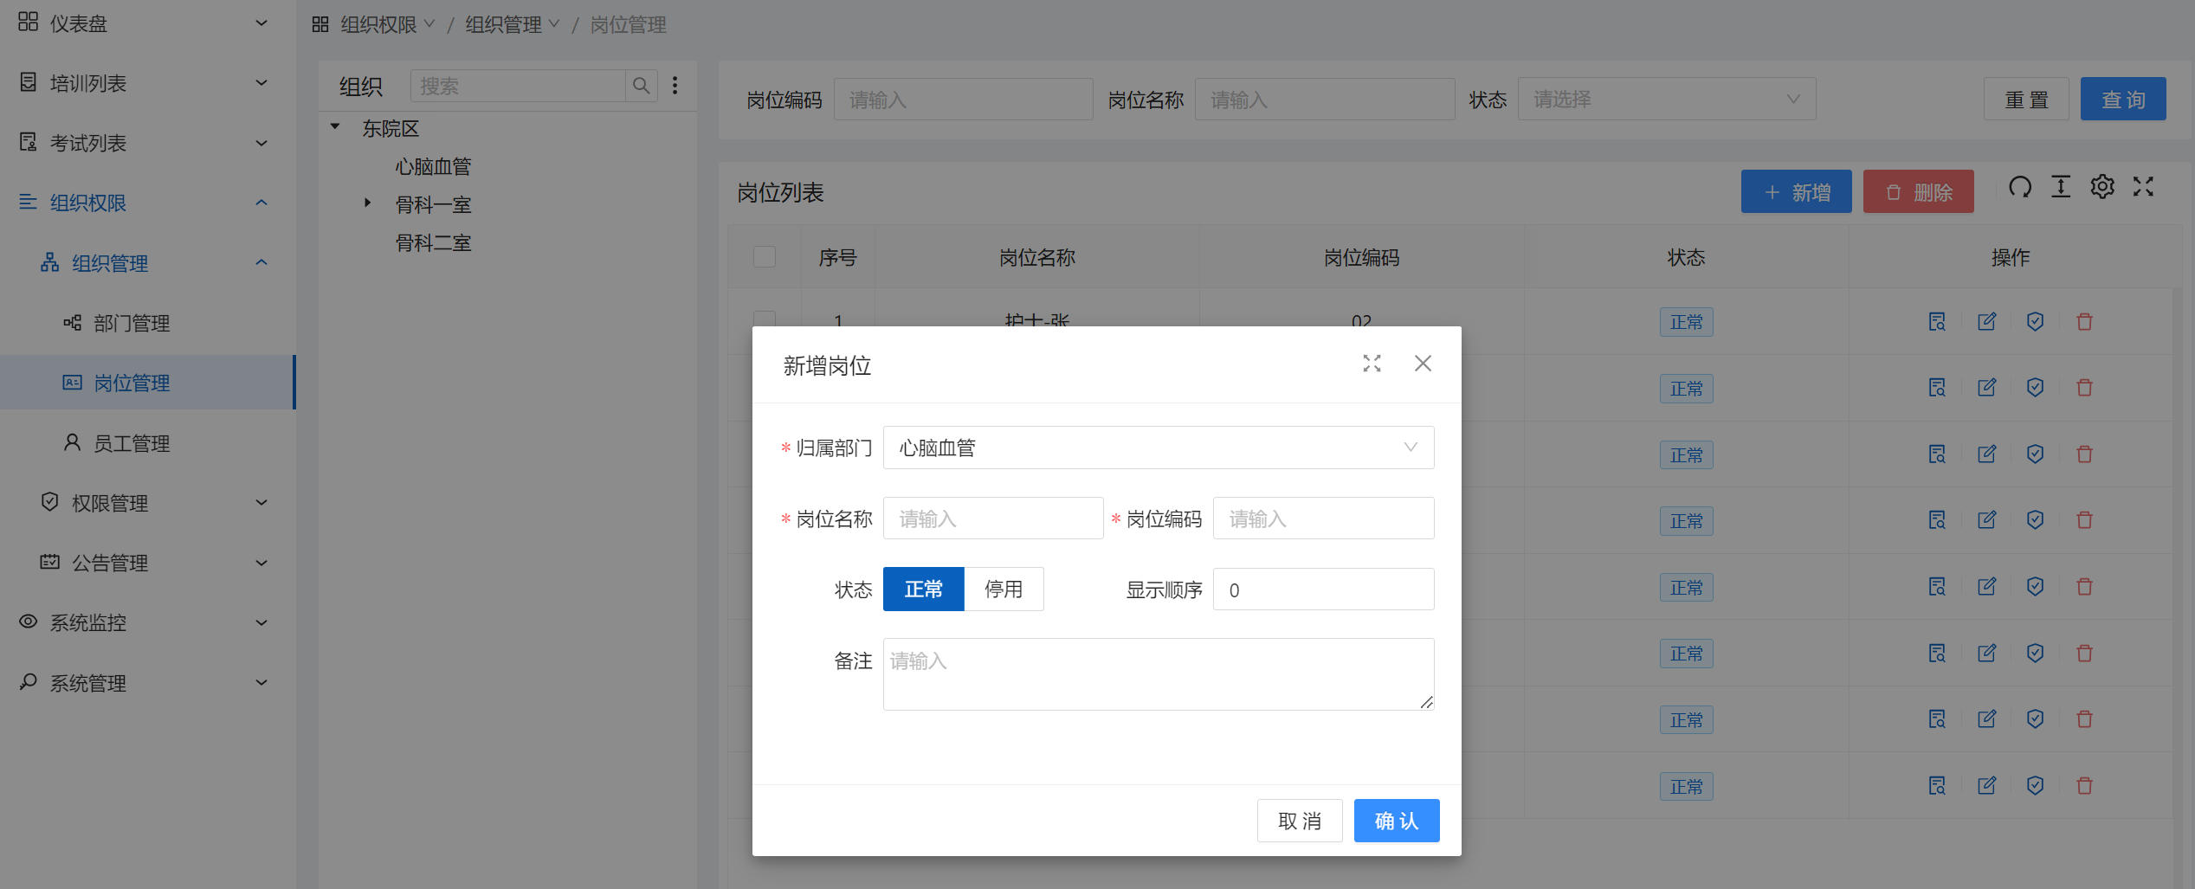The image size is (2195, 889).
Task: Open the organization tree more-options menu
Action: point(675,86)
